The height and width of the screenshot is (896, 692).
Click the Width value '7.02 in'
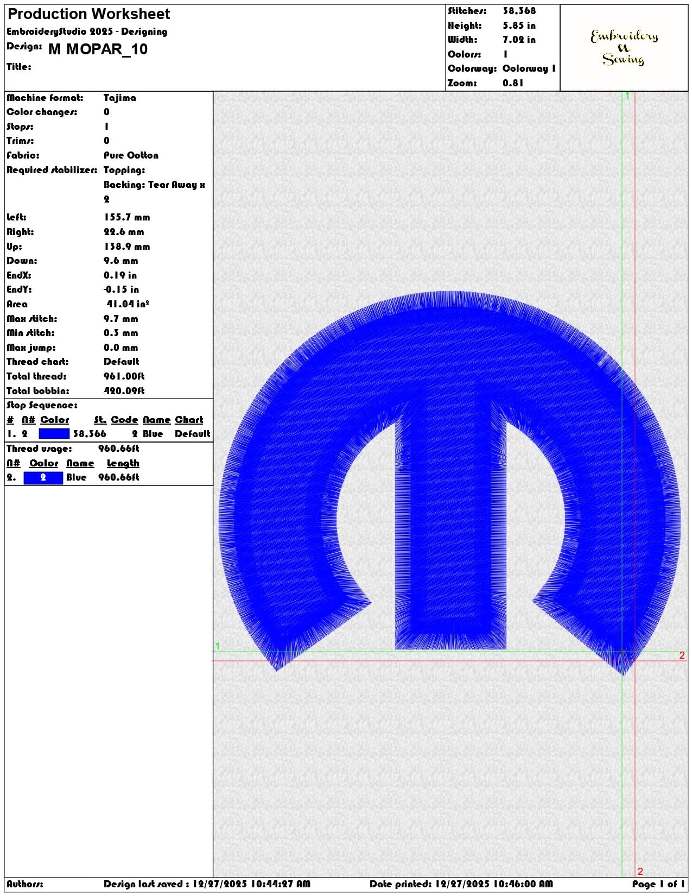click(519, 40)
